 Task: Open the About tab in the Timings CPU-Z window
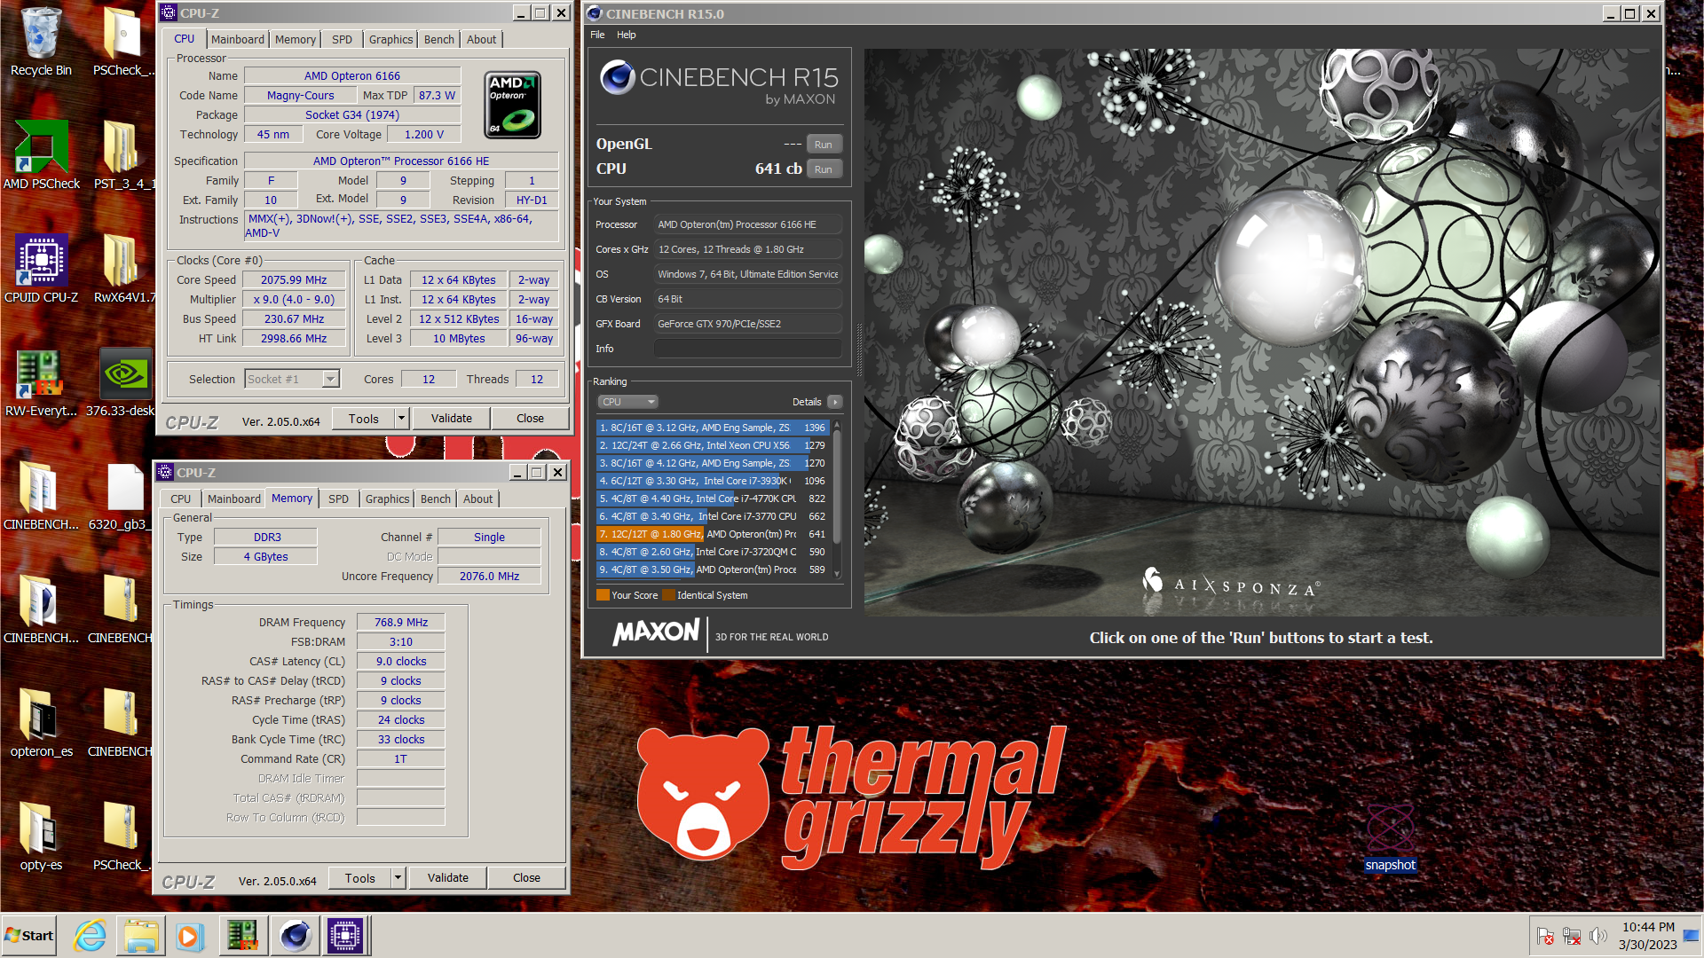click(x=477, y=499)
